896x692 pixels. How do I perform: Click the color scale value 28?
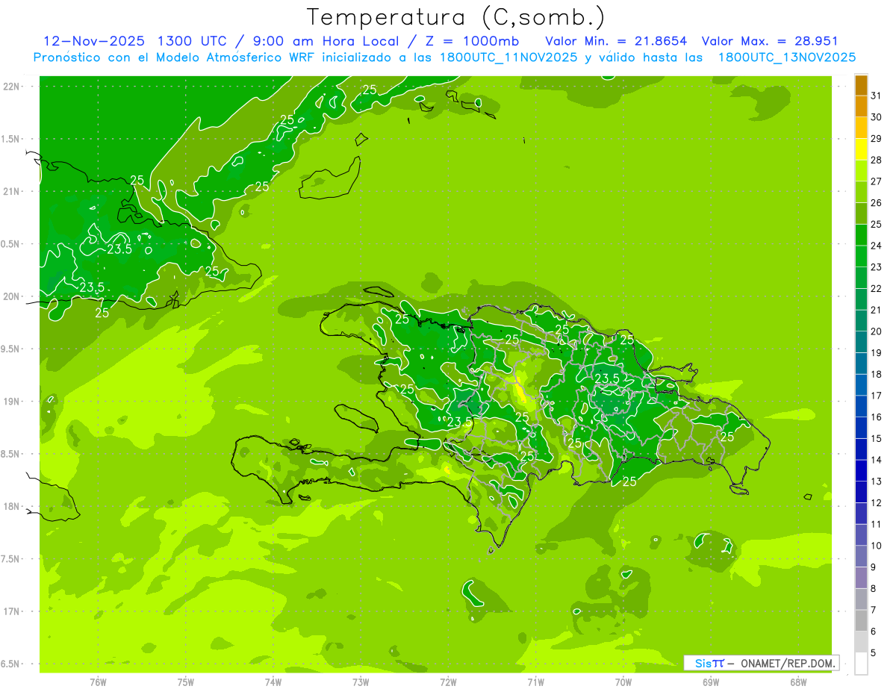click(x=877, y=160)
